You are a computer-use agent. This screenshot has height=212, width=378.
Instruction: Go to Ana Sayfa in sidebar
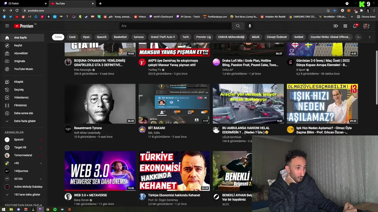tap(22, 38)
